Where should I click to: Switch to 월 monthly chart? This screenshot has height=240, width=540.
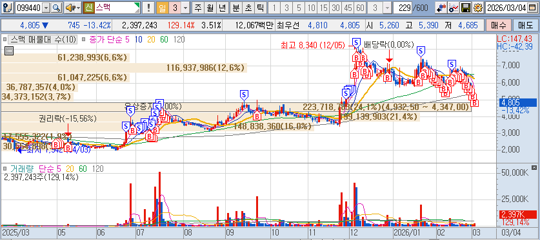210,8
